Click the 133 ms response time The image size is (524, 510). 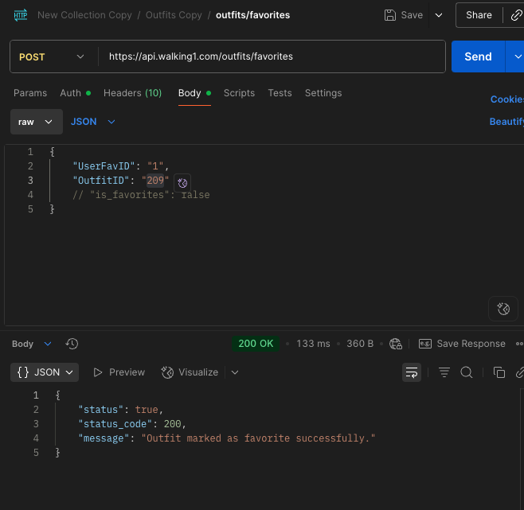tap(313, 344)
